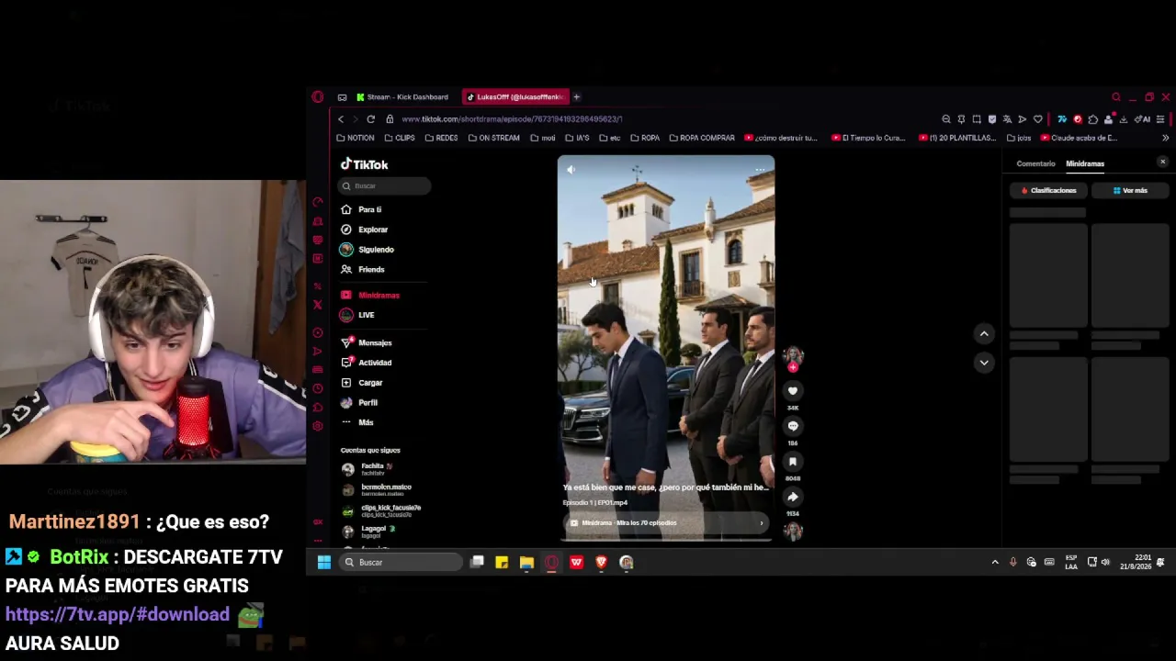Select the Minidramas panel tab

(x=1085, y=164)
